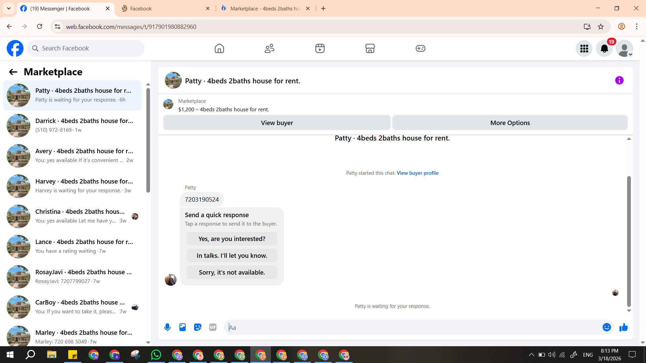Open WhatsApp from Windows taskbar
Viewport: 646px width, 363px height.
click(156, 355)
